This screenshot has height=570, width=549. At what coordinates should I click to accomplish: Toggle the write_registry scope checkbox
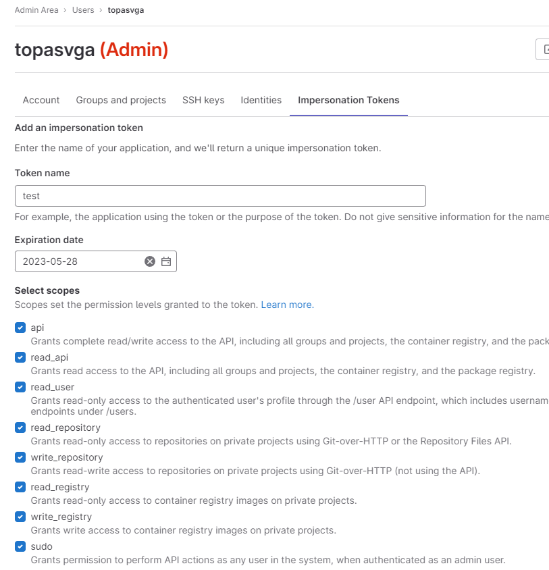[20, 517]
